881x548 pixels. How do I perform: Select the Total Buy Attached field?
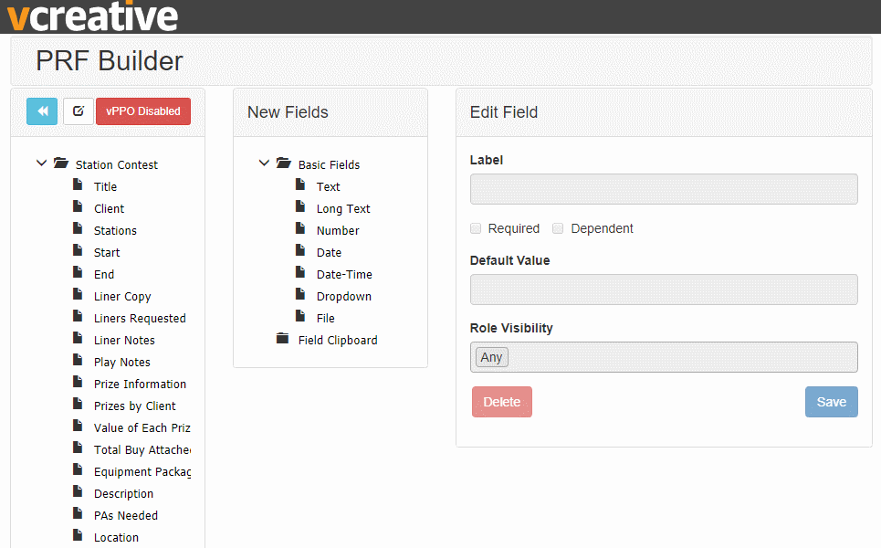point(142,449)
